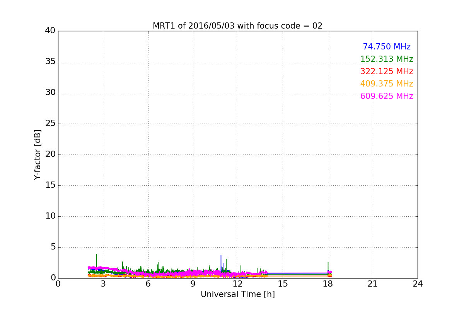
Task: Select the 409.375 MHz legend label
Action: point(387,84)
